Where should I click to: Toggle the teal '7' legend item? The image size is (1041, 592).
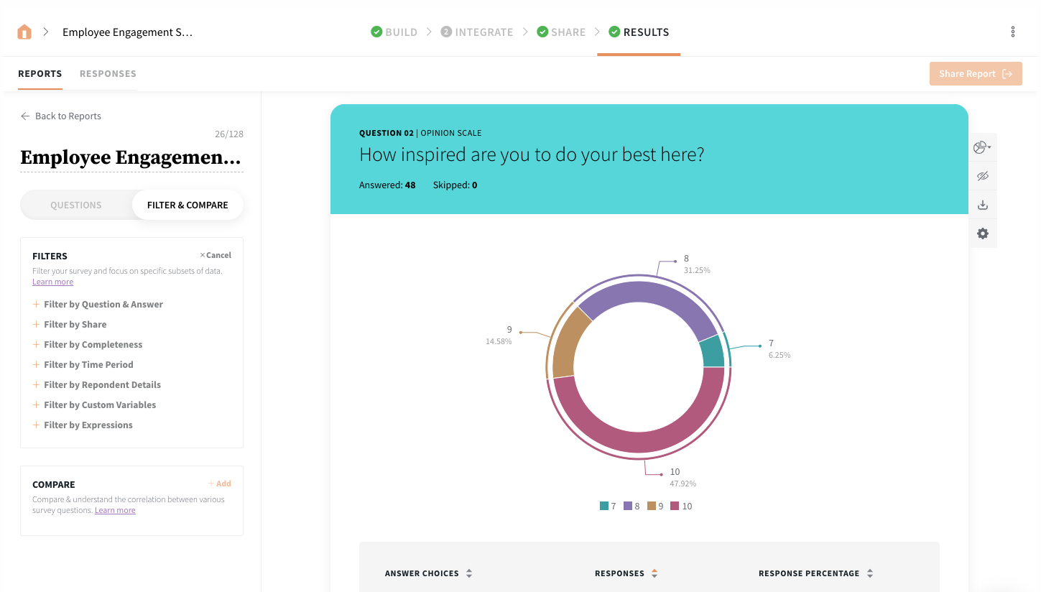pyautogui.click(x=608, y=506)
